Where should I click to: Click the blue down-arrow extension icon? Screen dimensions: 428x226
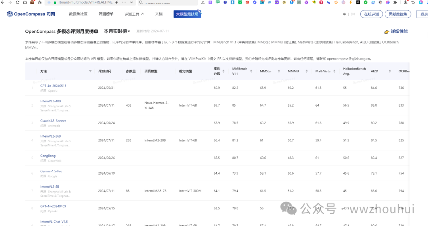(x=232, y=2)
